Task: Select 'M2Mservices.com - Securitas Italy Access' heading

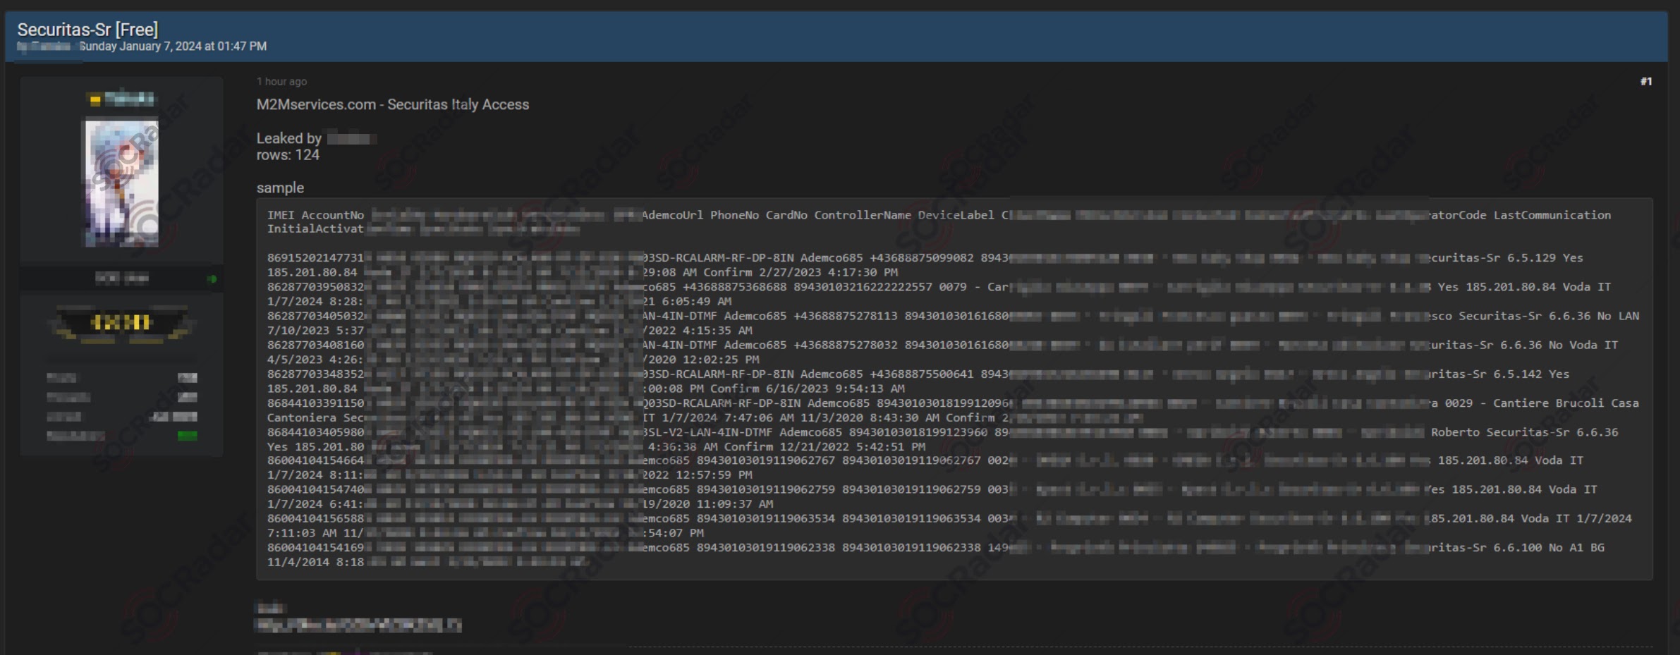Action: [x=393, y=104]
